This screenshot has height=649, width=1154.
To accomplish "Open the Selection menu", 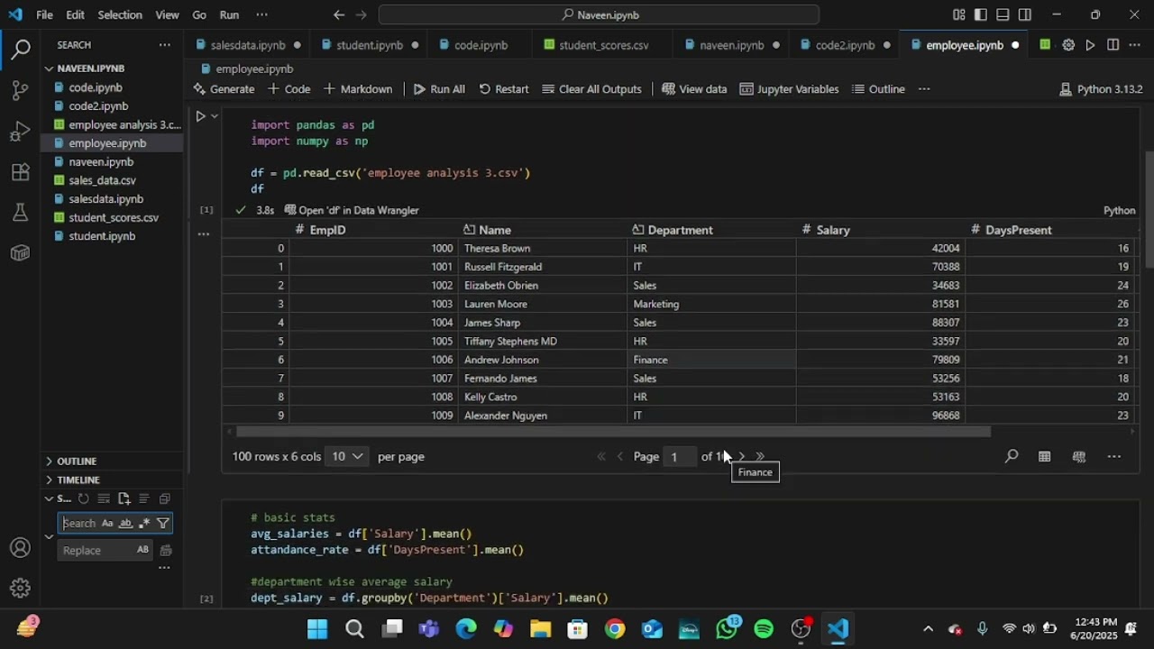I will (x=120, y=14).
